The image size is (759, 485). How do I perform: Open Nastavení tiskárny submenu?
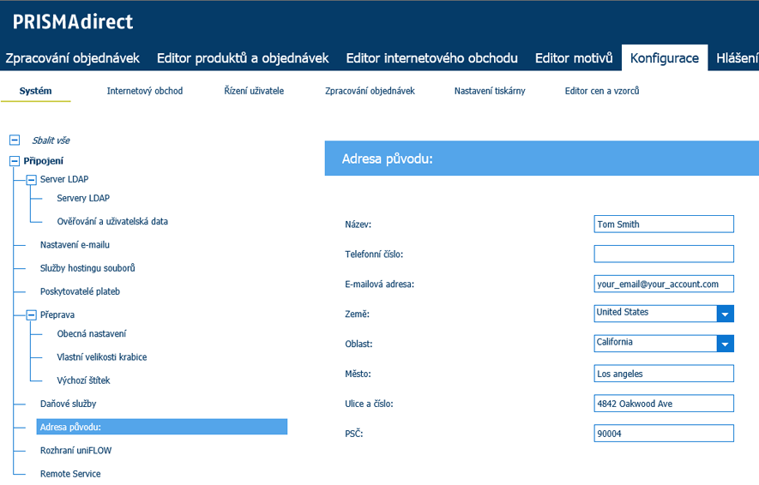click(x=490, y=91)
